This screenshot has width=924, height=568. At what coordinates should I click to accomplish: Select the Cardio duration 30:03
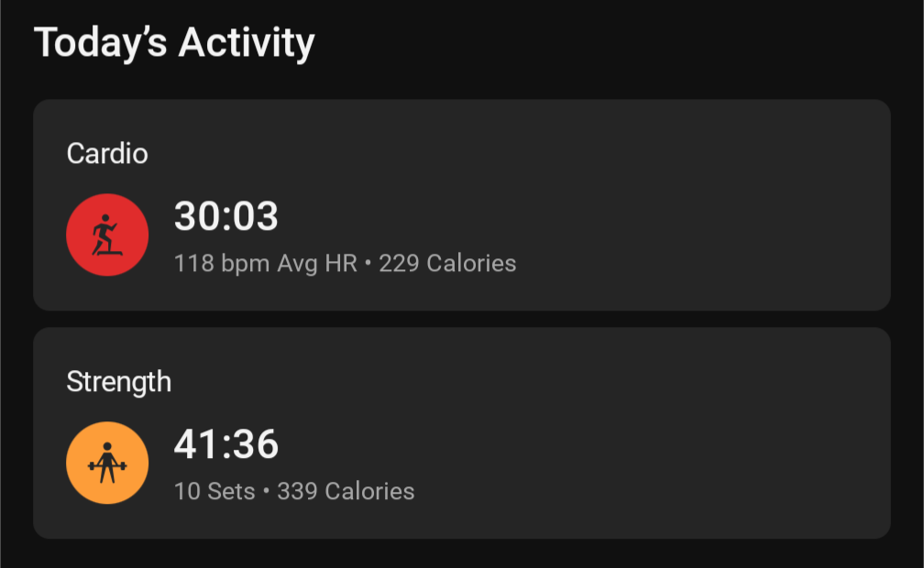pos(226,215)
